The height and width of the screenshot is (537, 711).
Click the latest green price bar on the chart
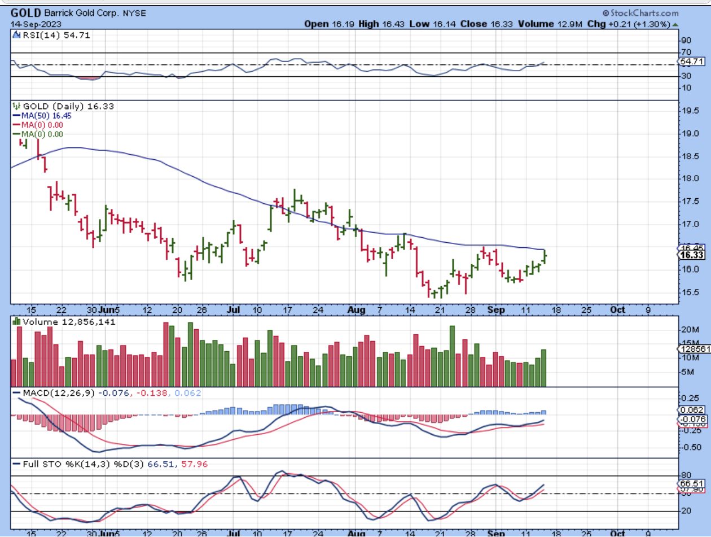click(545, 257)
